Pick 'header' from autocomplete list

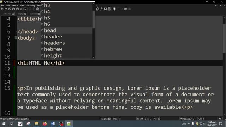67,37
